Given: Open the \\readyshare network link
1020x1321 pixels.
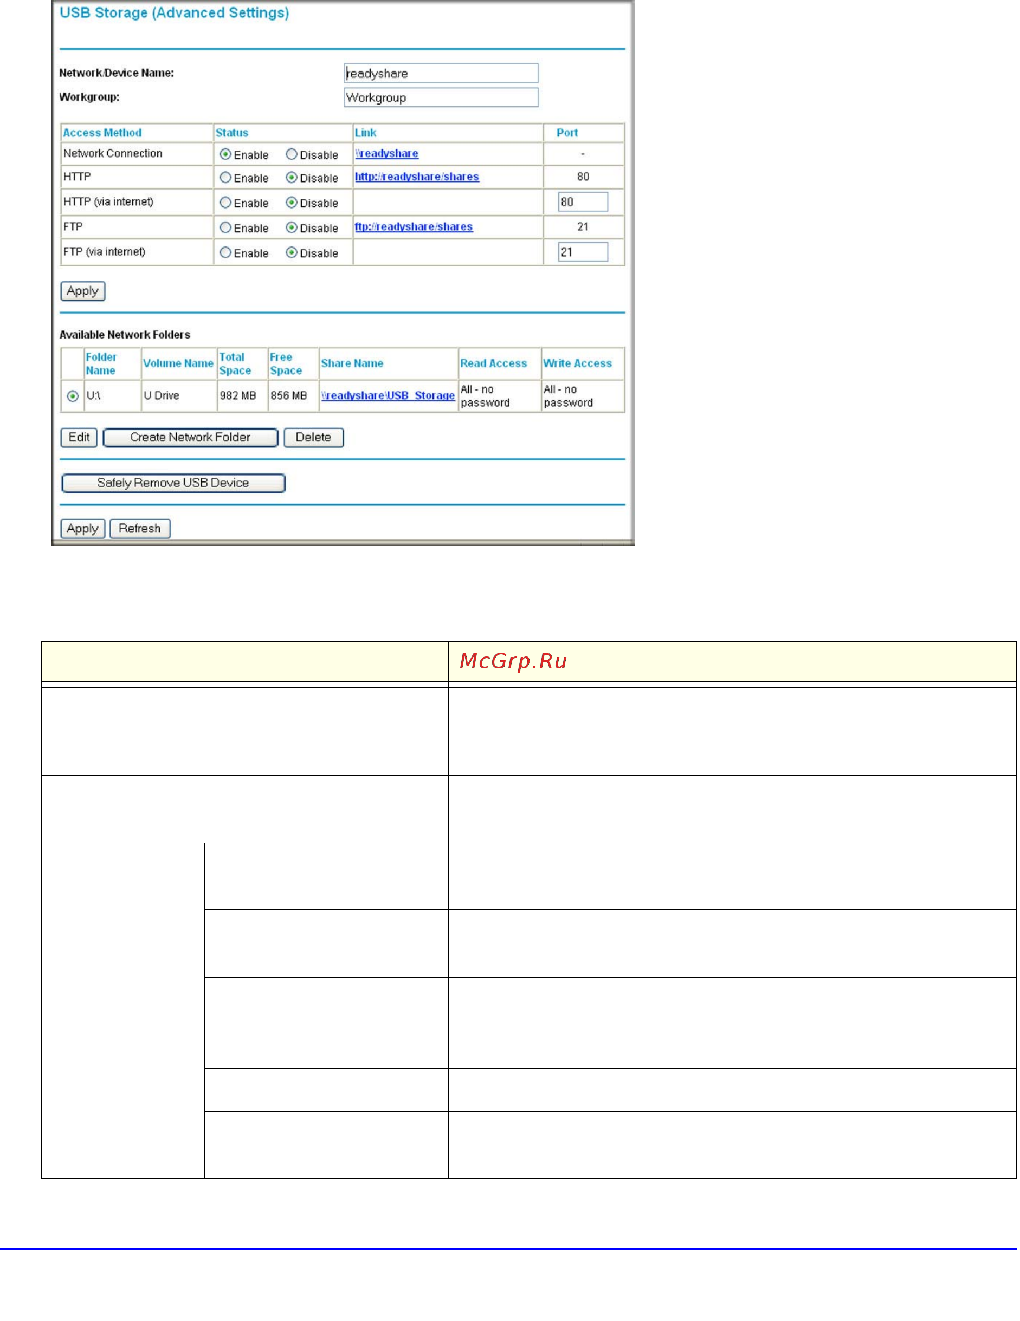Looking at the screenshot, I should pyautogui.click(x=387, y=154).
